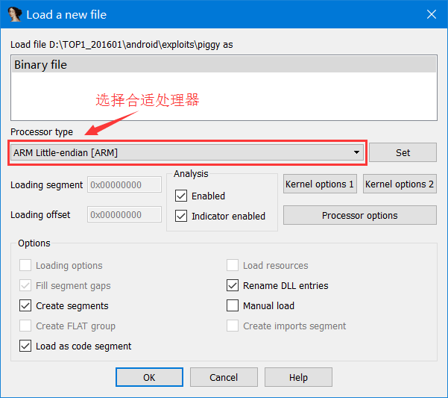Click the Loading segment input field
448x398 pixels.
[124, 184]
